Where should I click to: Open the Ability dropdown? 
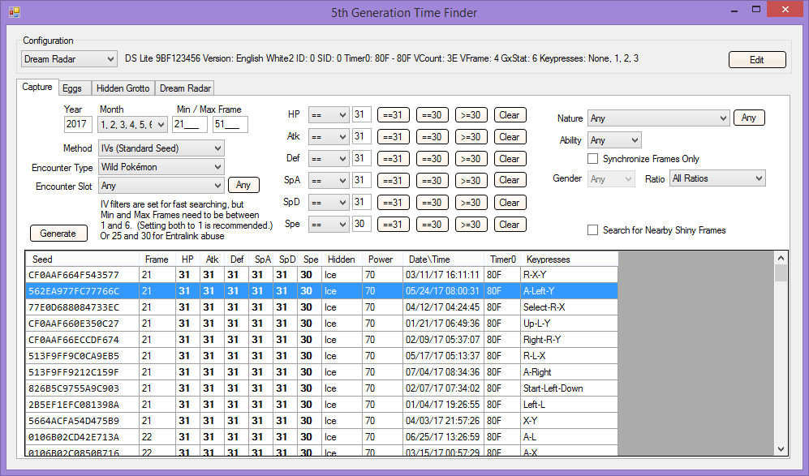tap(614, 140)
